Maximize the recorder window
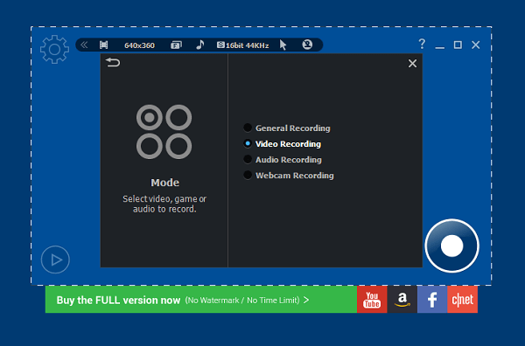The image size is (525, 346). pyautogui.click(x=458, y=45)
